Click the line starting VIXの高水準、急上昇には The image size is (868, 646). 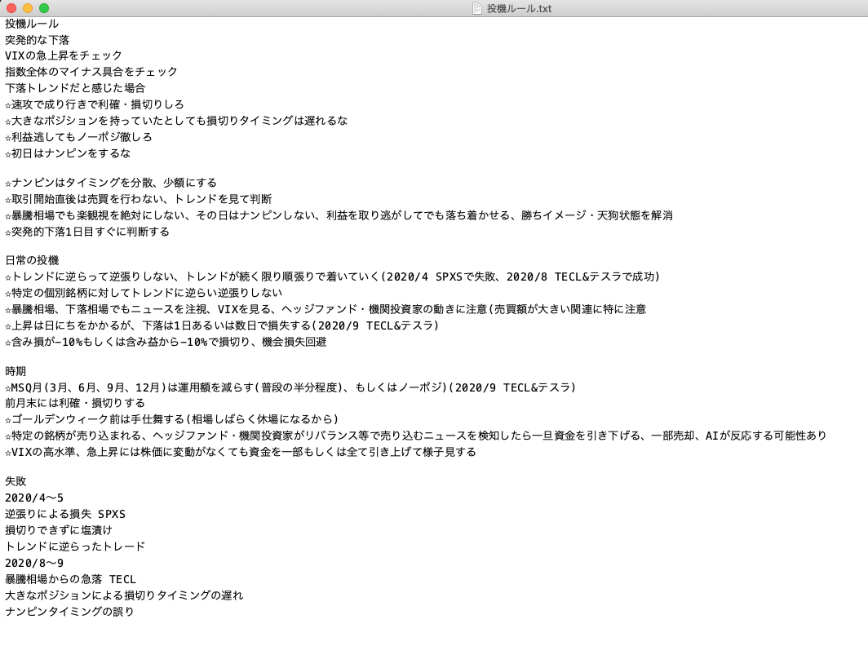(240, 452)
